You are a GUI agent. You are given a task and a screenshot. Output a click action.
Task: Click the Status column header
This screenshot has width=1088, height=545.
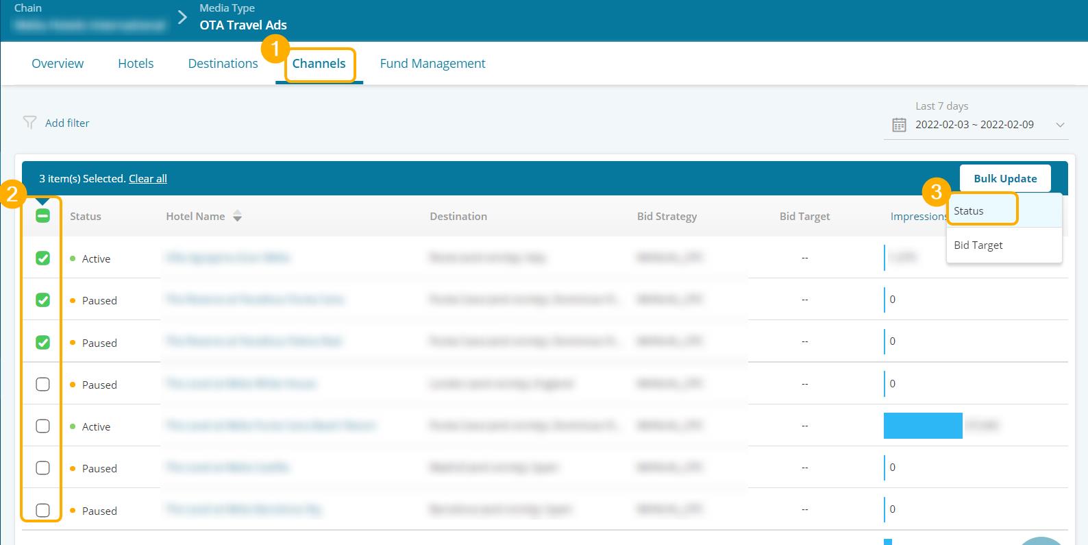coord(86,216)
